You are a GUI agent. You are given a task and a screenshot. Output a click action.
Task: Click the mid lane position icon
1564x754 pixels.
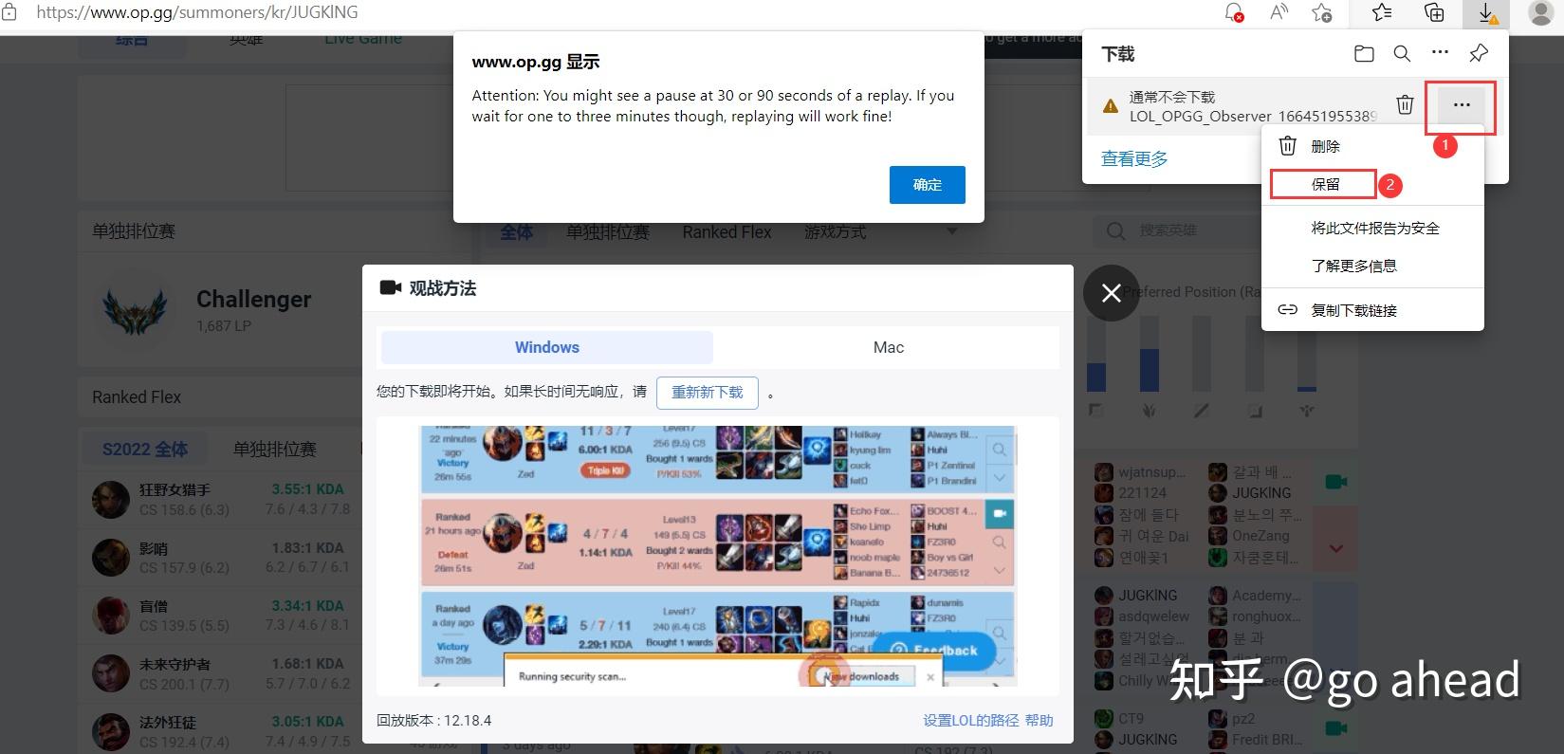[1201, 411]
